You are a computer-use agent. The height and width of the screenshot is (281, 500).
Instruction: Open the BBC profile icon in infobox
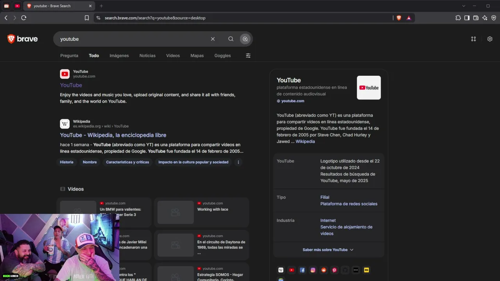(356, 270)
